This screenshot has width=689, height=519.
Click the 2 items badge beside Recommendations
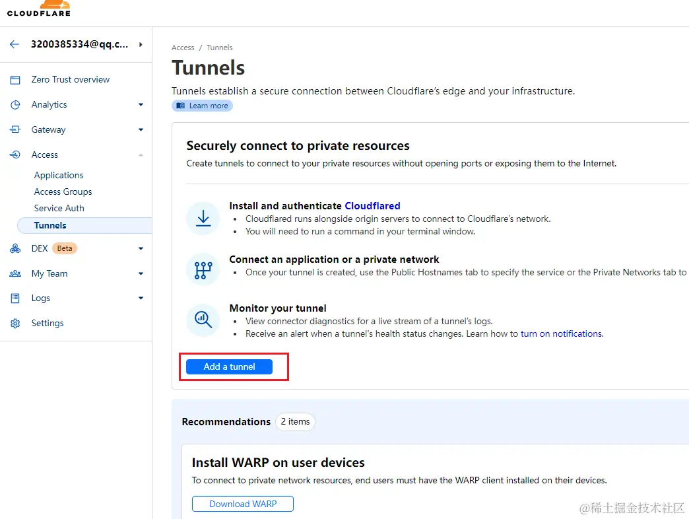click(295, 422)
